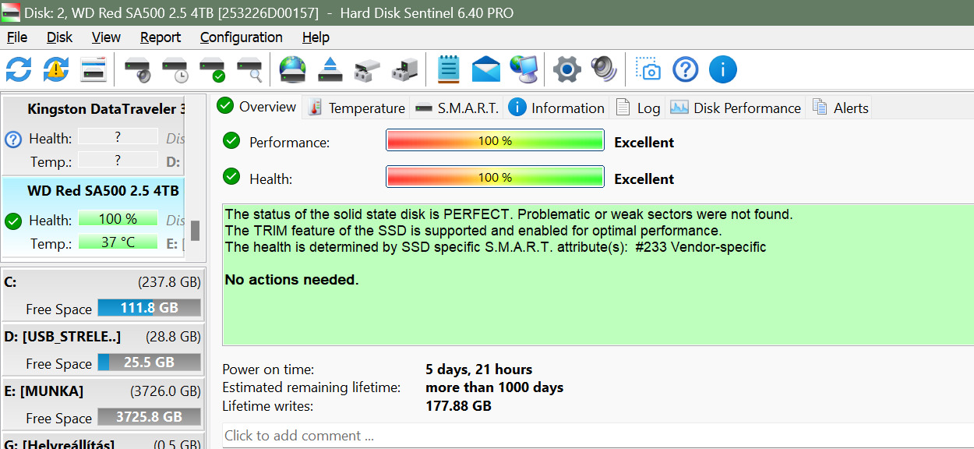Open the Report menu
The width and height of the screenshot is (974, 449).
click(161, 37)
